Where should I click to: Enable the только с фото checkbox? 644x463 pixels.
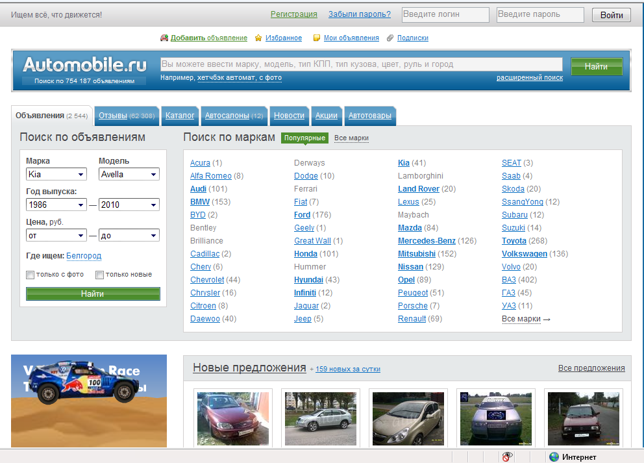[30, 275]
